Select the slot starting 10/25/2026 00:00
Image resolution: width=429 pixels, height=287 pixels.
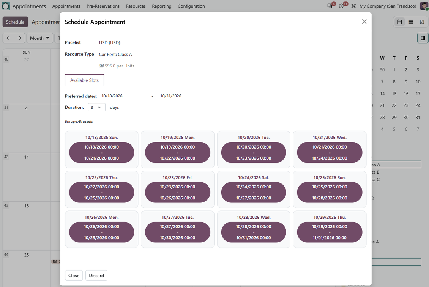pos(330,193)
